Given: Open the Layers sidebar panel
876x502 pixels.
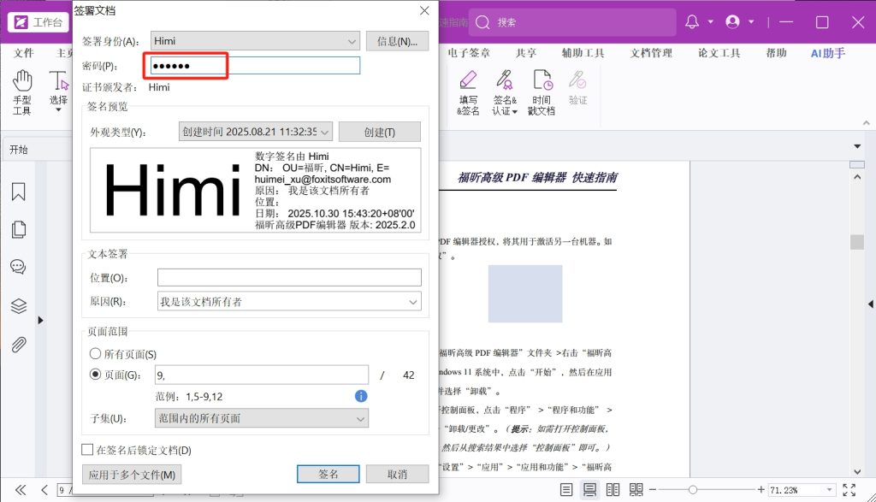Looking at the screenshot, I should tap(18, 306).
